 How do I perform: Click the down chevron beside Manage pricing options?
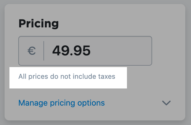point(166,103)
